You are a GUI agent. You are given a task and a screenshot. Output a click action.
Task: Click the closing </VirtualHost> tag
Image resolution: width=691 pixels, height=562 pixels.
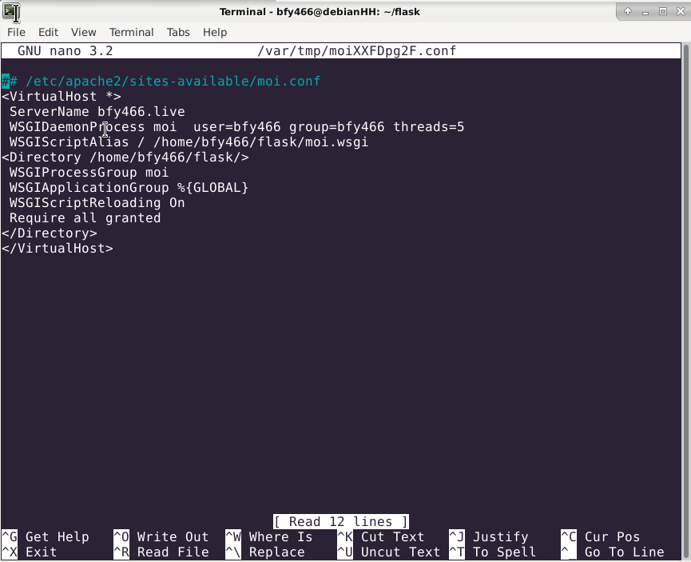pyautogui.click(x=58, y=249)
